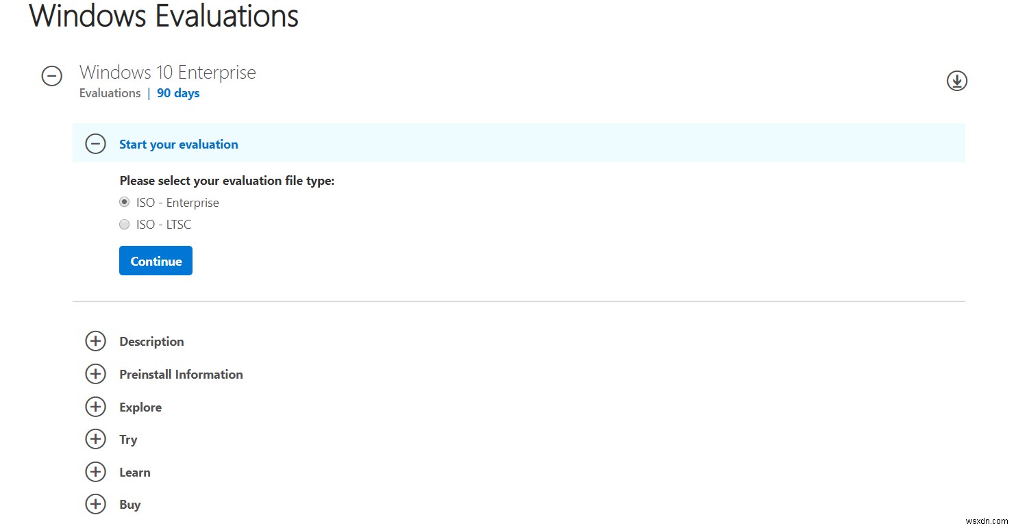Select the ISO - LTSC radio button
Viewport: 1016px width, 528px height.
coord(124,224)
